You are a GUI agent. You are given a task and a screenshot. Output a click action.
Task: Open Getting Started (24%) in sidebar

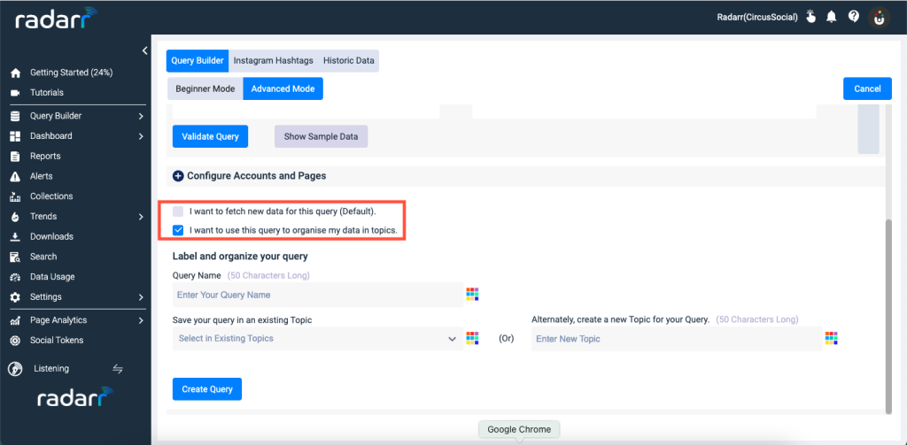[71, 73]
